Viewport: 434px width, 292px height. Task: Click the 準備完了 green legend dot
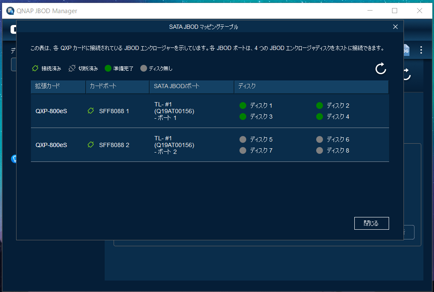tap(108, 68)
